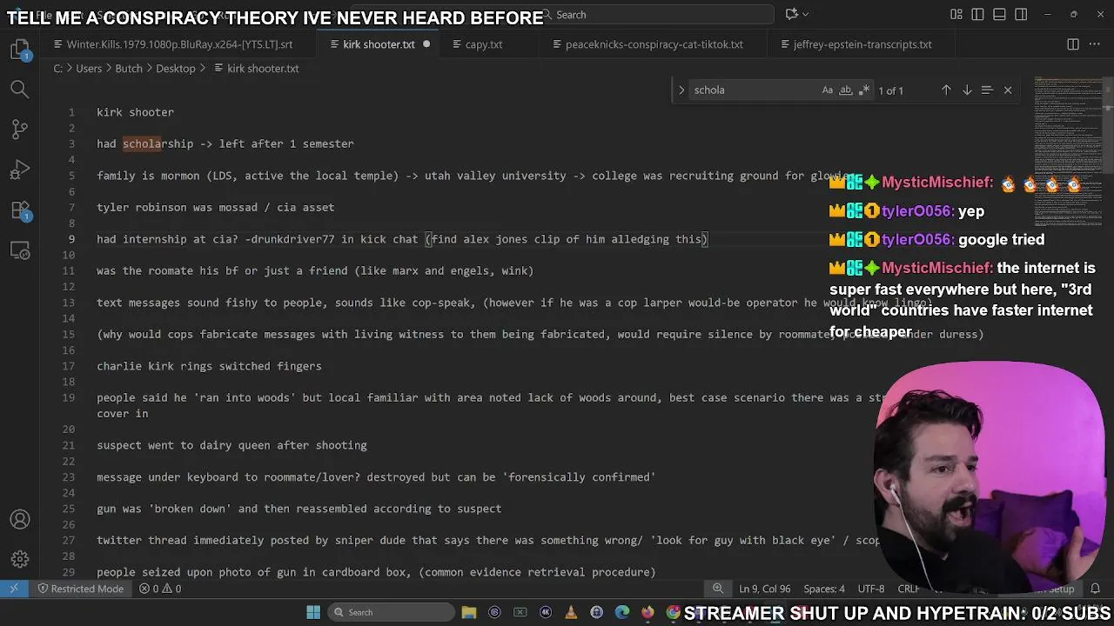This screenshot has height=626, width=1114.
Task: Click 'Restricted Mode' in status bar
Action: pyautogui.click(x=80, y=589)
